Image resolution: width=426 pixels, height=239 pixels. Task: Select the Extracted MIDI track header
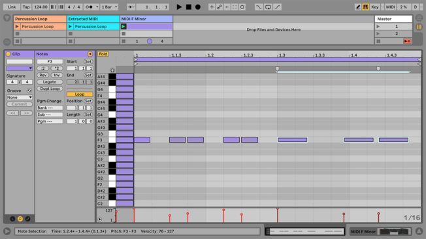[x=93, y=19]
